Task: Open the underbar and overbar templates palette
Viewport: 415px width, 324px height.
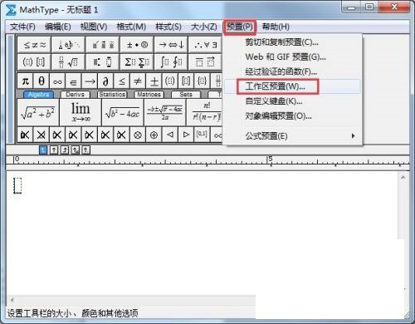Action: [x=205, y=61]
